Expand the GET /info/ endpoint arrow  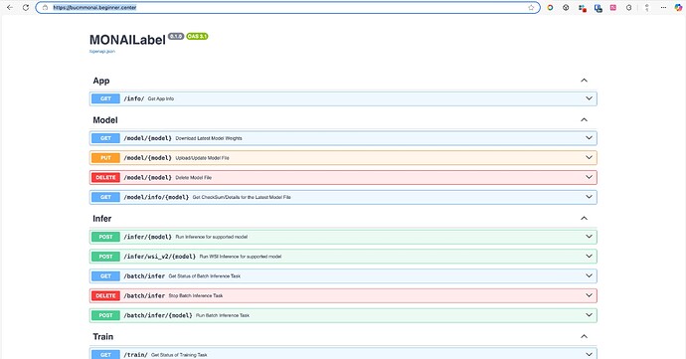click(589, 98)
